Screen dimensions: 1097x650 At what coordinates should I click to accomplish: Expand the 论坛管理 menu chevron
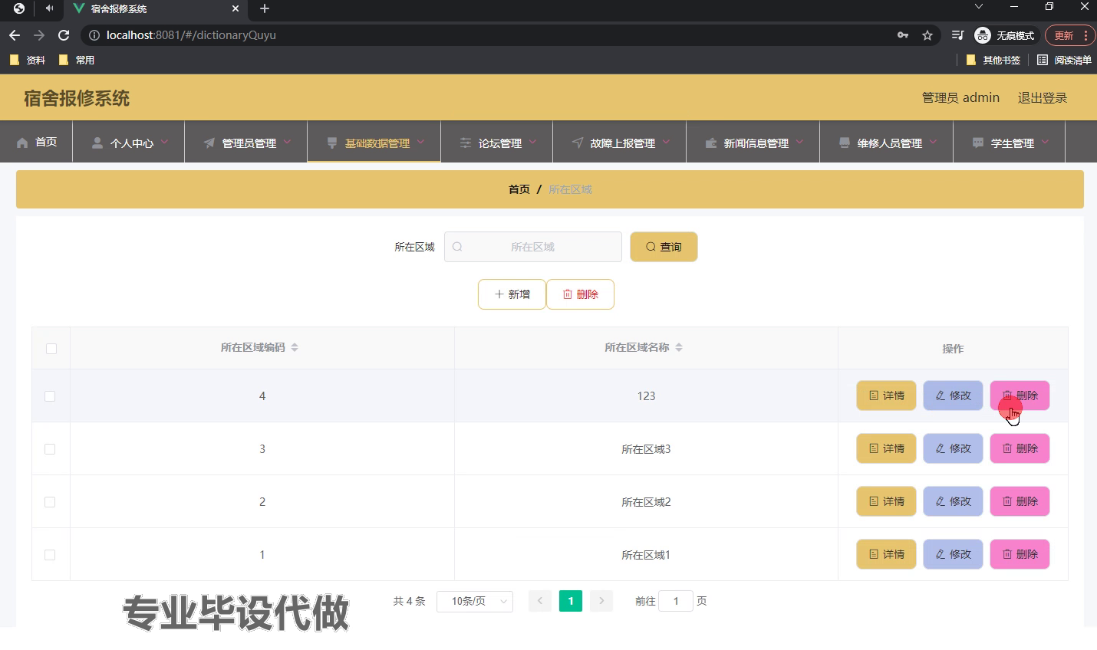[532, 142]
